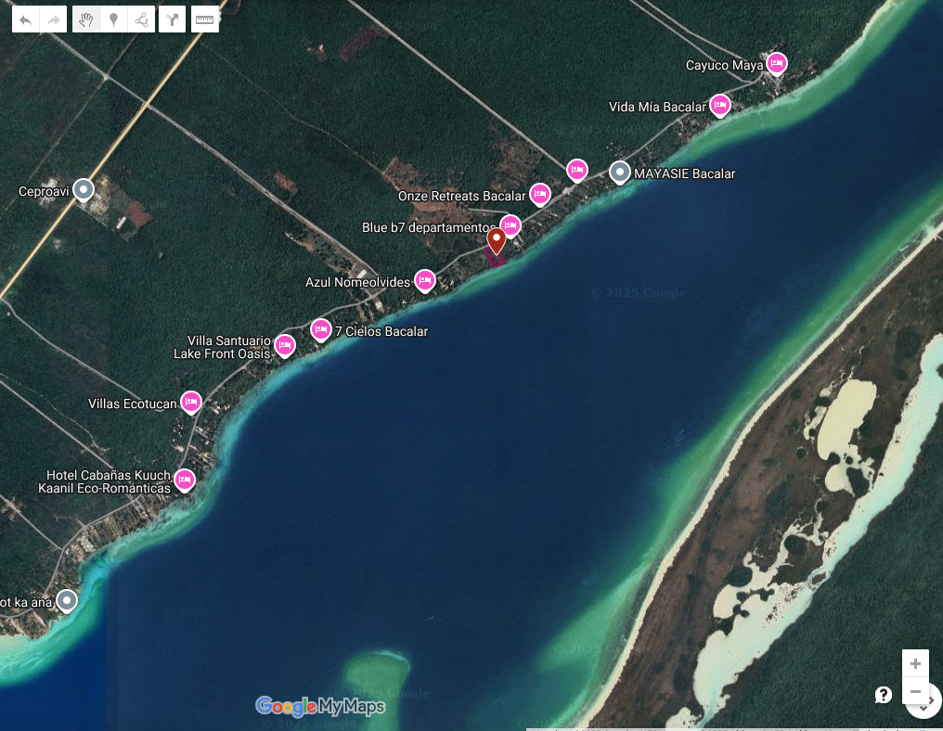
Task: Click the 7 Cielos Bacalar hotel pin
Action: (321, 329)
